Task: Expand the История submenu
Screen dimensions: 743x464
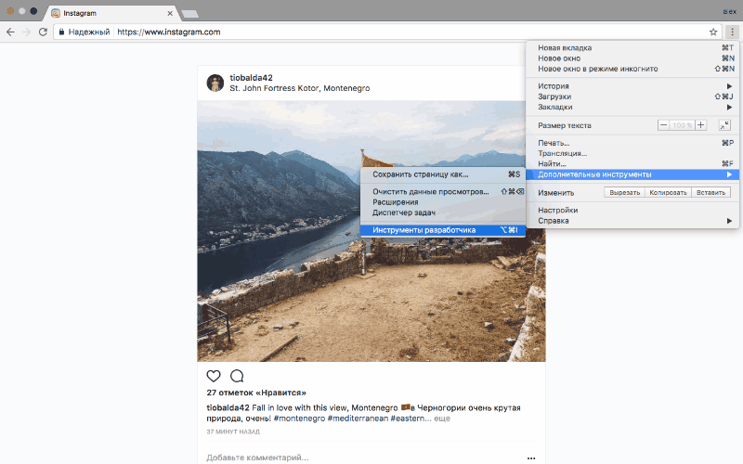Action: [x=632, y=86]
